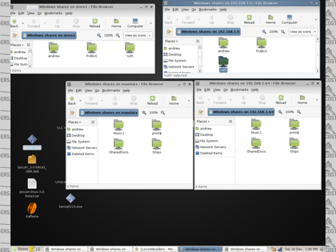Image resolution: width=336 pixels, height=252 pixels.
Task: Select Network Servers in 192.168.1.64 sidebar
Action: click(215, 147)
